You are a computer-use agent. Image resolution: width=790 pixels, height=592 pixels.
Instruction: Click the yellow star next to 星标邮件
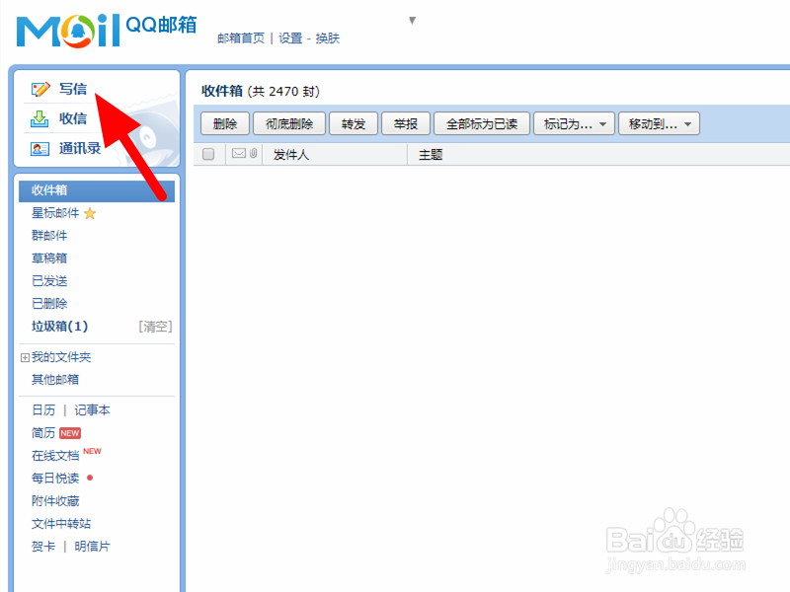(90, 213)
